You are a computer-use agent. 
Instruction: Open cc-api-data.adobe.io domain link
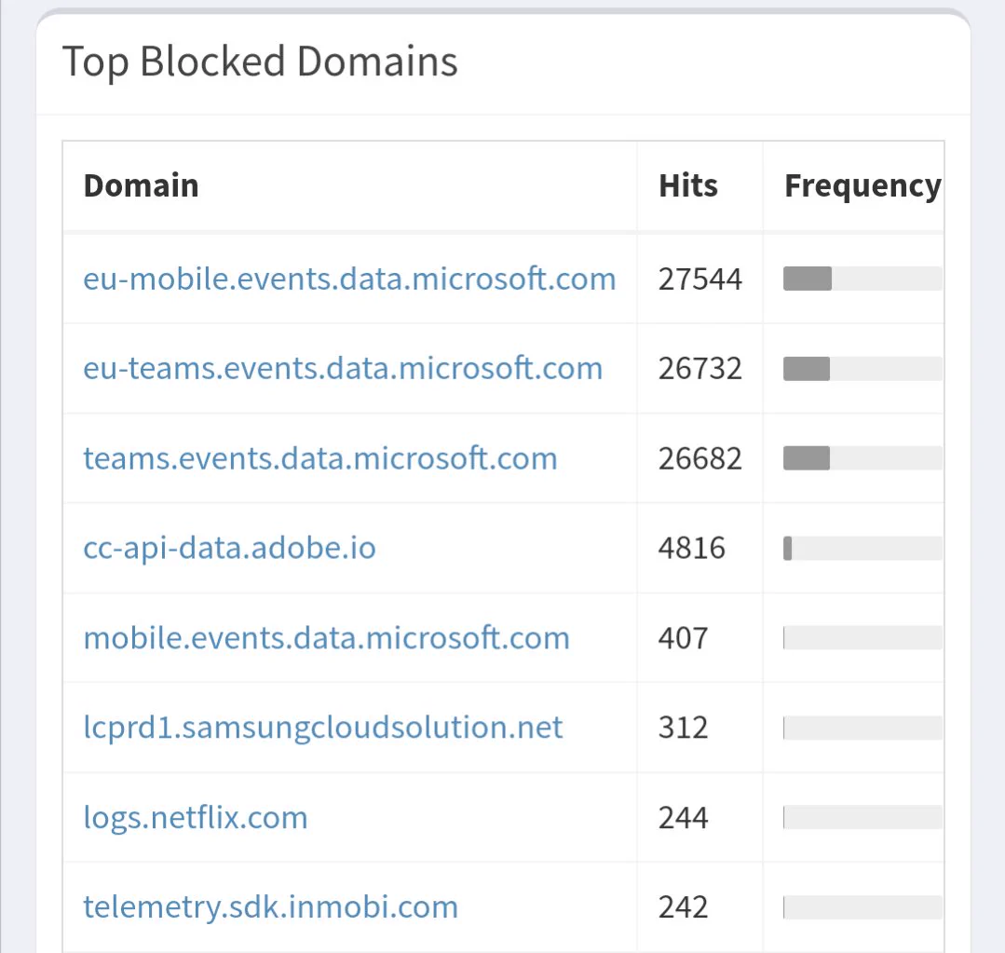[x=229, y=548]
